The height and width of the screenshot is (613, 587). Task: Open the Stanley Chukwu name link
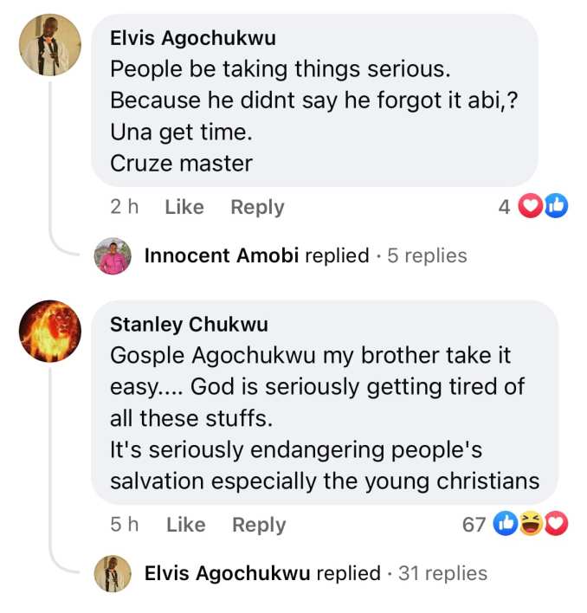(x=189, y=325)
